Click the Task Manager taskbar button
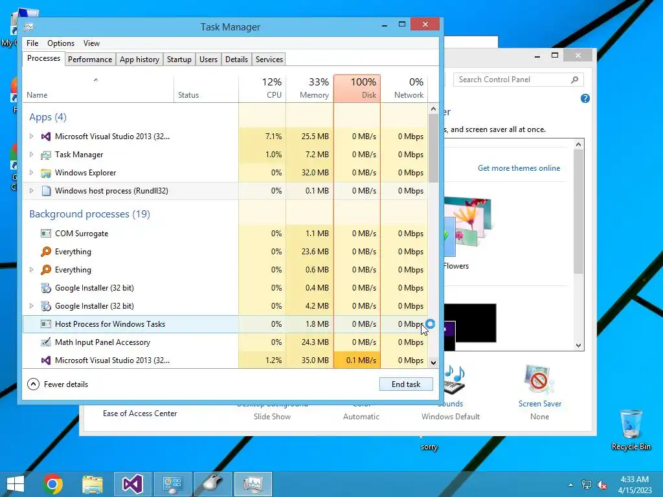The width and height of the screenshot is (663, 497). pos(253,484)
